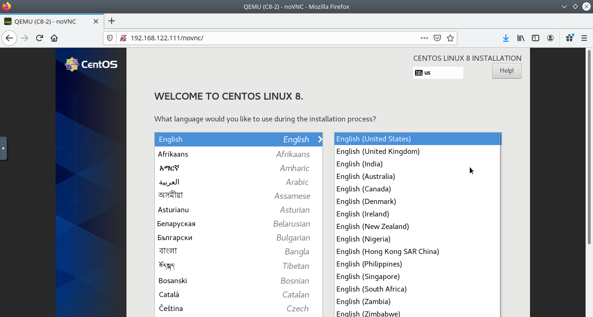Open the Firefox downloads panel
The image size is (593, 317).
(506, 38)
